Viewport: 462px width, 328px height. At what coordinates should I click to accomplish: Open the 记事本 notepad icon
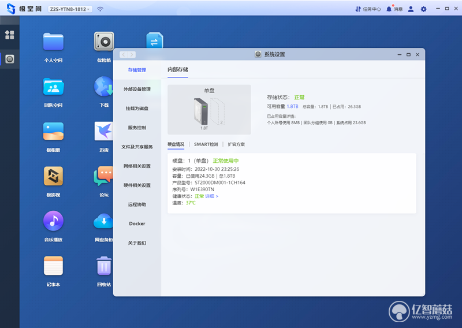pyautogui.click(x=53, y=266)
